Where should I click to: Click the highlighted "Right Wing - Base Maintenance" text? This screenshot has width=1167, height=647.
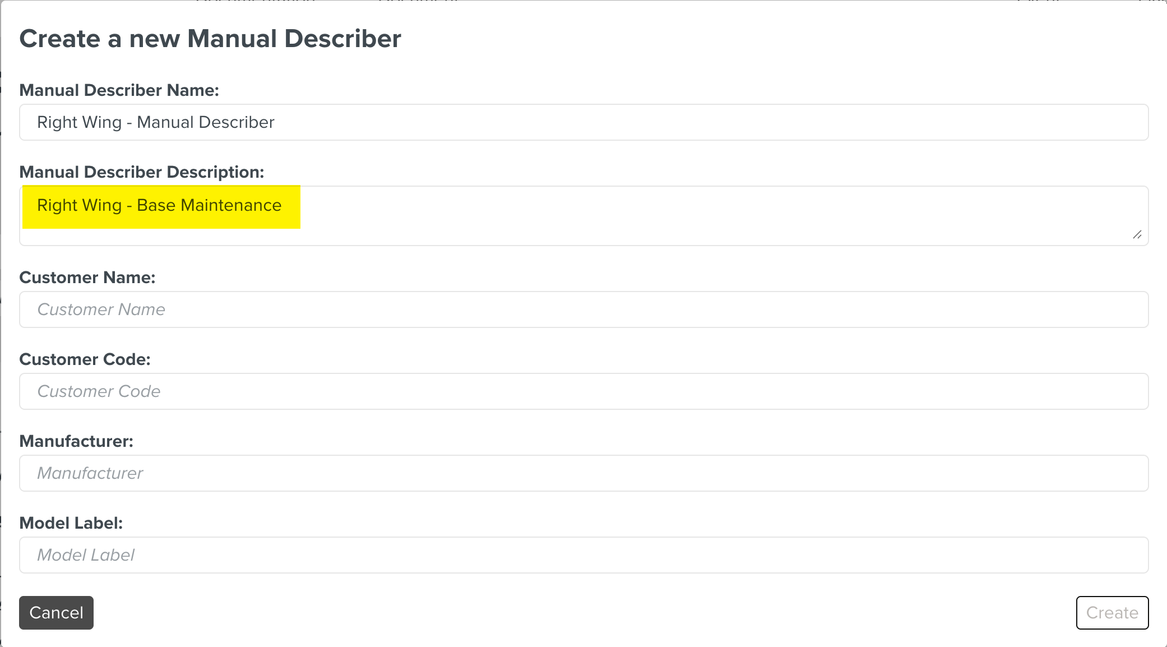(159, 206)
